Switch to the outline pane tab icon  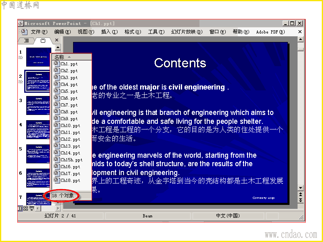click(27, 41)
